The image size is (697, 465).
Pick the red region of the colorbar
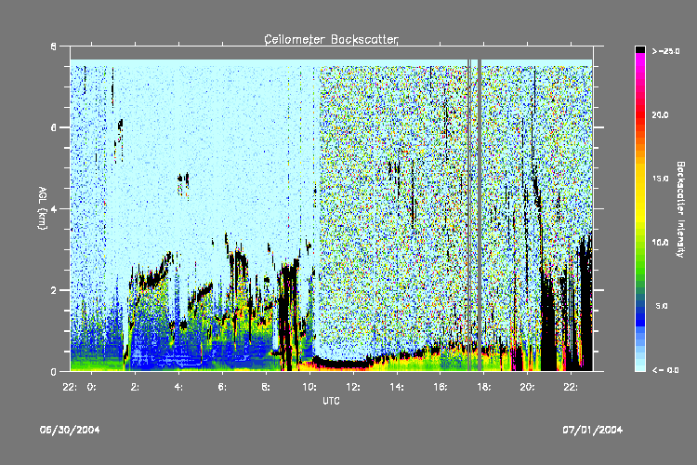(640, 113)
